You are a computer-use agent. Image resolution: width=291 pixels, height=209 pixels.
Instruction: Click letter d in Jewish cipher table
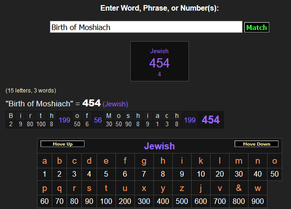point(89,161)
